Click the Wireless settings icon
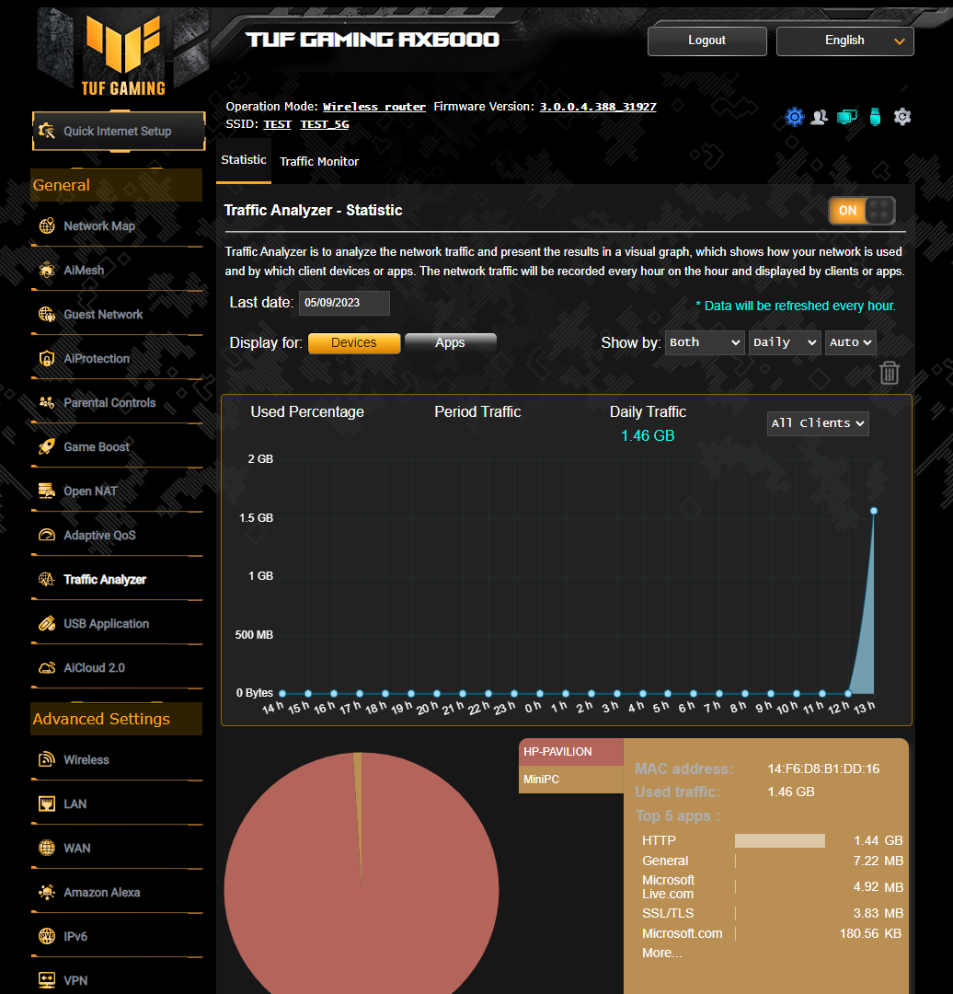The image size is (953, 994). (47, 759)
